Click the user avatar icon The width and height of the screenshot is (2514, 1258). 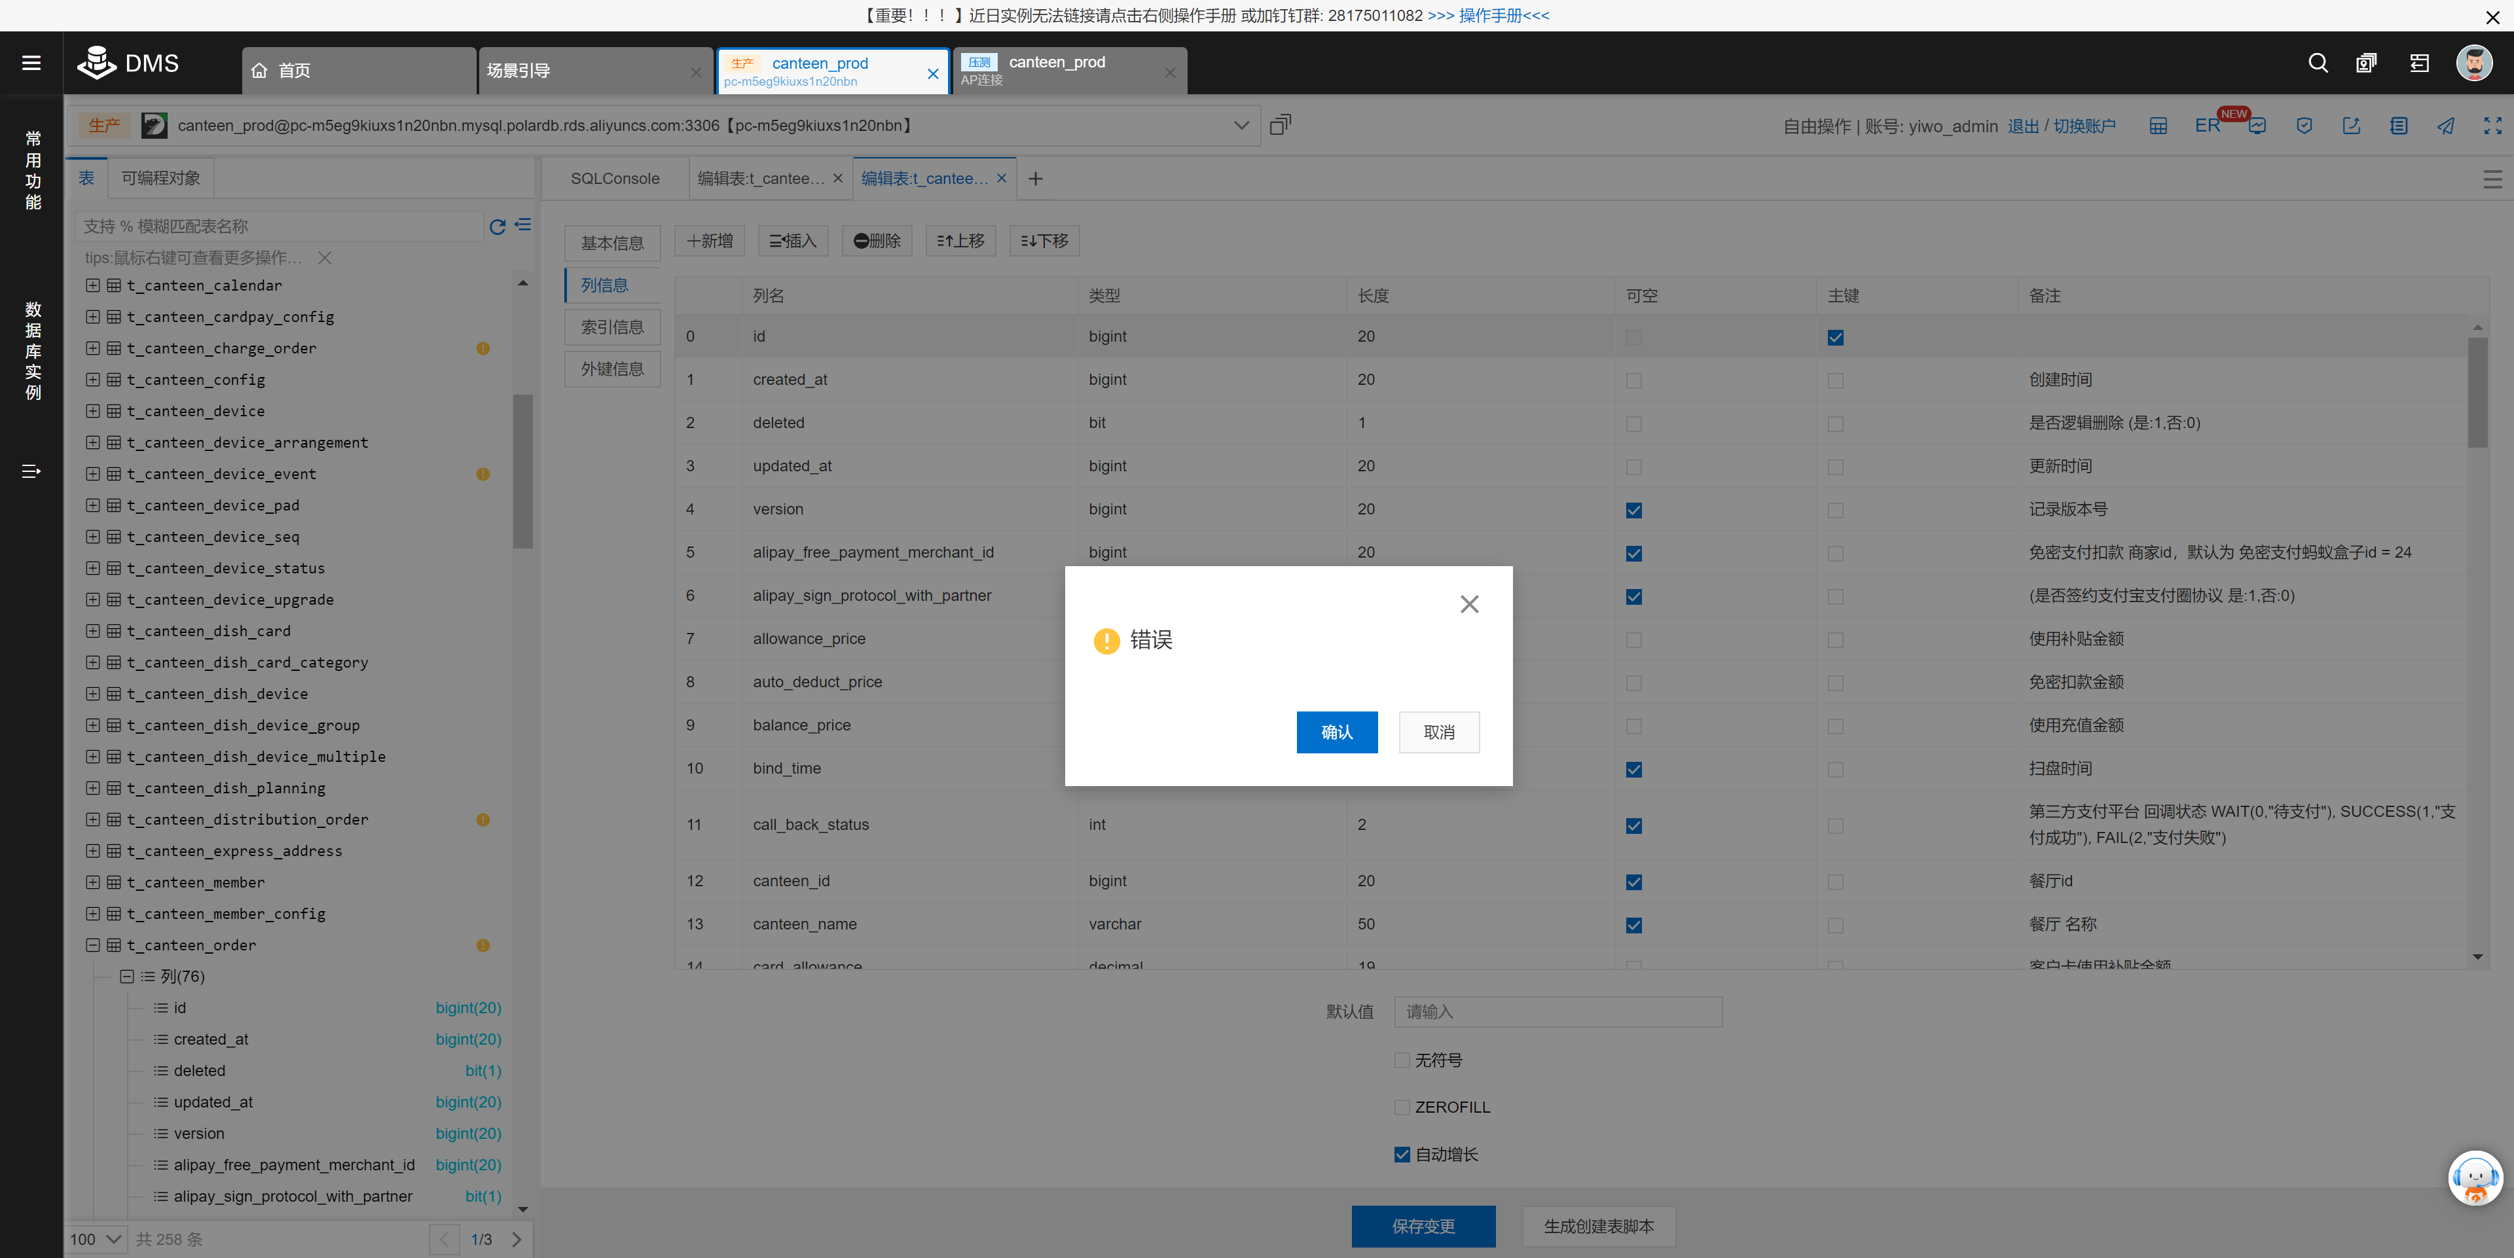pos(2474,63)
